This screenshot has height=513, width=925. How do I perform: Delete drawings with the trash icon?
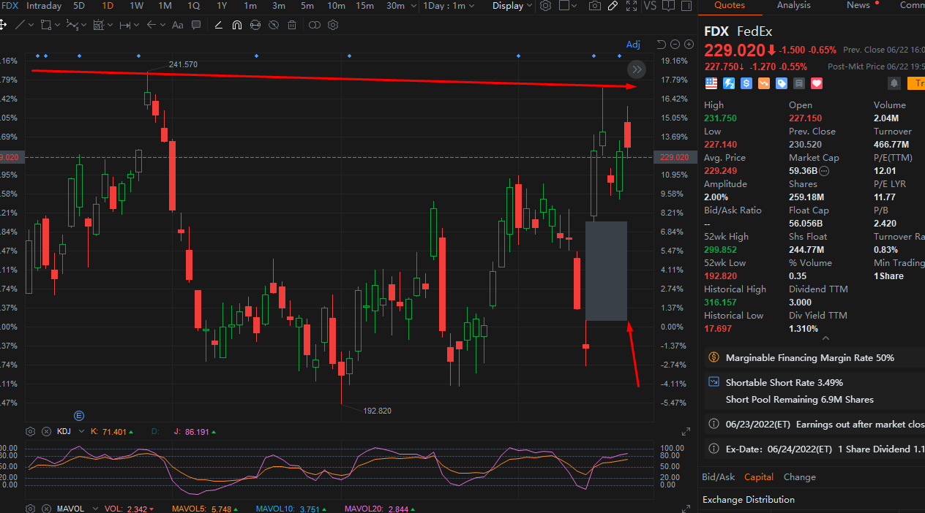[x=292, y=24]
